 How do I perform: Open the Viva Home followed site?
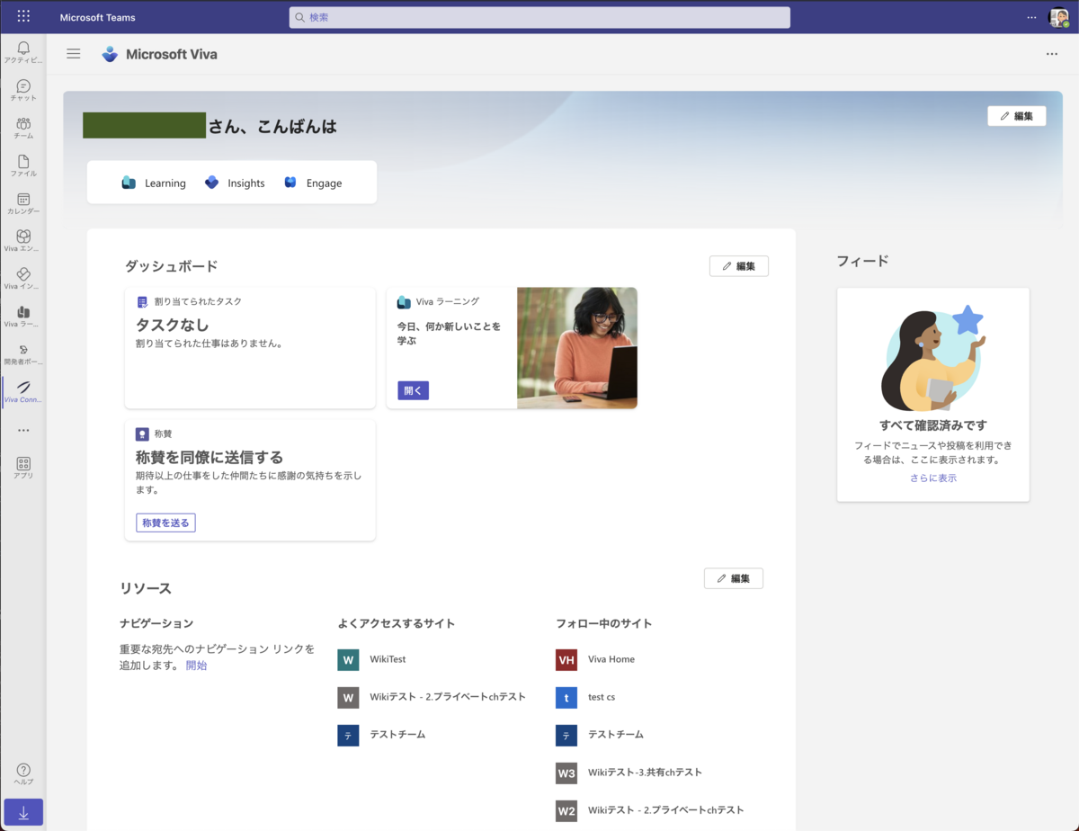pos(611,659)
